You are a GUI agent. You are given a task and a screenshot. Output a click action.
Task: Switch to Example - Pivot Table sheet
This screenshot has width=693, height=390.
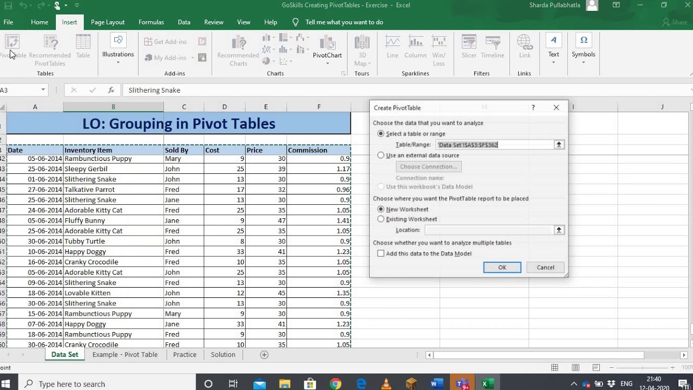coord(125,355)
